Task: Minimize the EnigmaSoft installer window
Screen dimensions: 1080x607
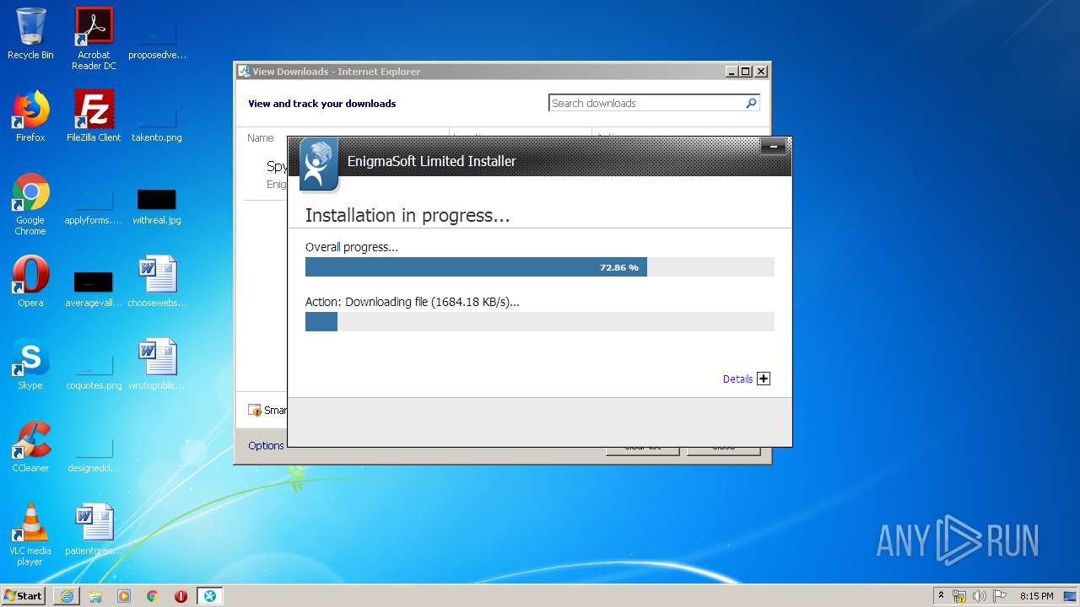Action: click(773, 148)
